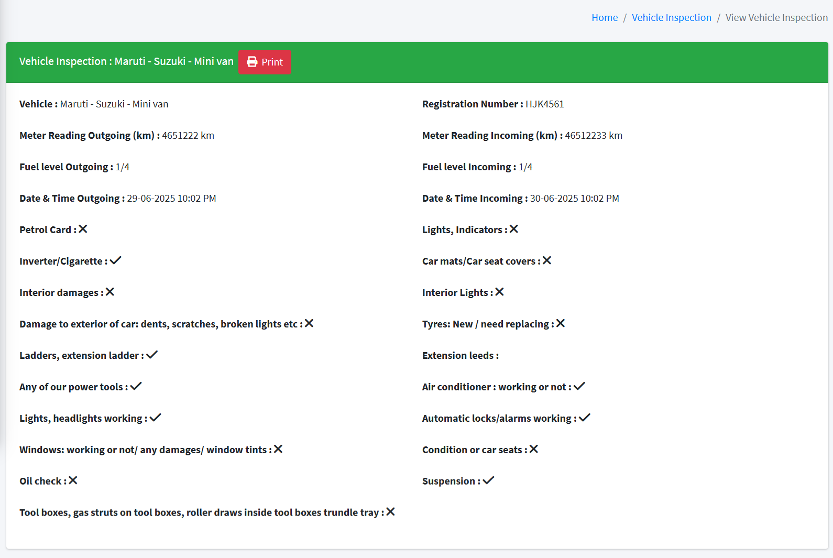The image size is (833, 558).
Task: Click cross icon beside Condition or car seats
Action: [534, 449]
